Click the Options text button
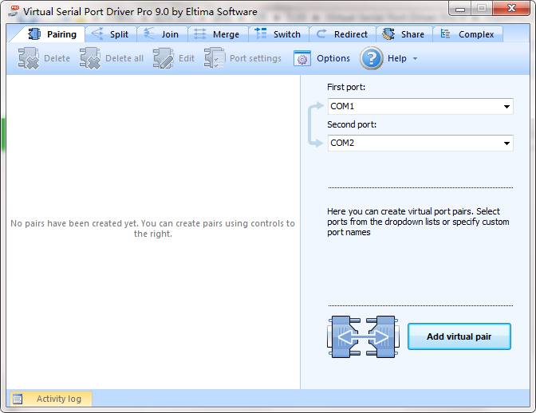The height and width of the screenshot is (413, 536). [x=333, y=58]
